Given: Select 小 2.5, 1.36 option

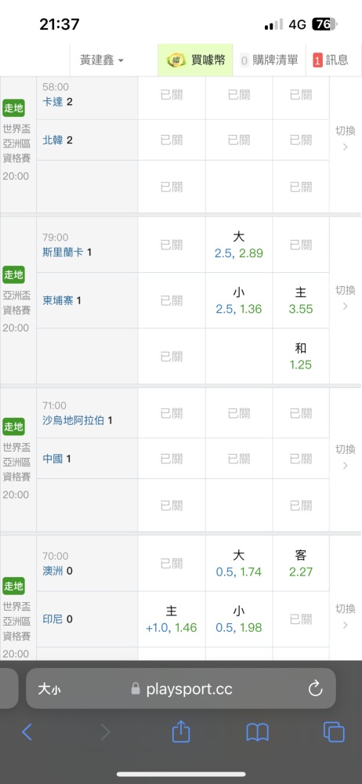Looking at the screenshot, I should pyautogui.click(x=238, y=300).
